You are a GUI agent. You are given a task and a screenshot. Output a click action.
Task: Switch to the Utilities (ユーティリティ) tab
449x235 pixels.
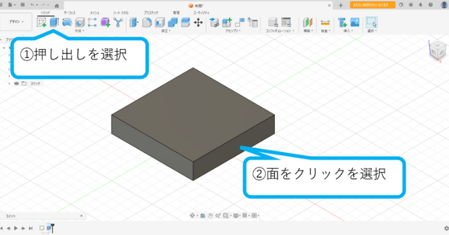point(201,13)
